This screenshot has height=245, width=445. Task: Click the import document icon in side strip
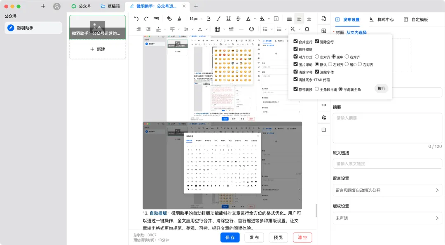tap(323, 19)
